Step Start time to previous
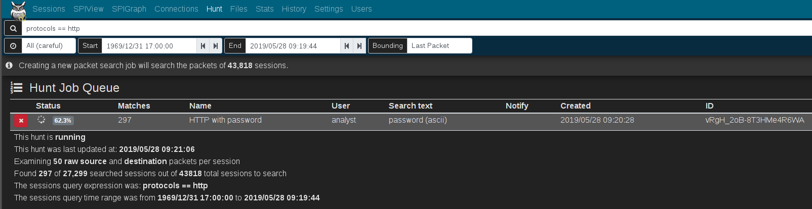 click(x=203, y=46)
